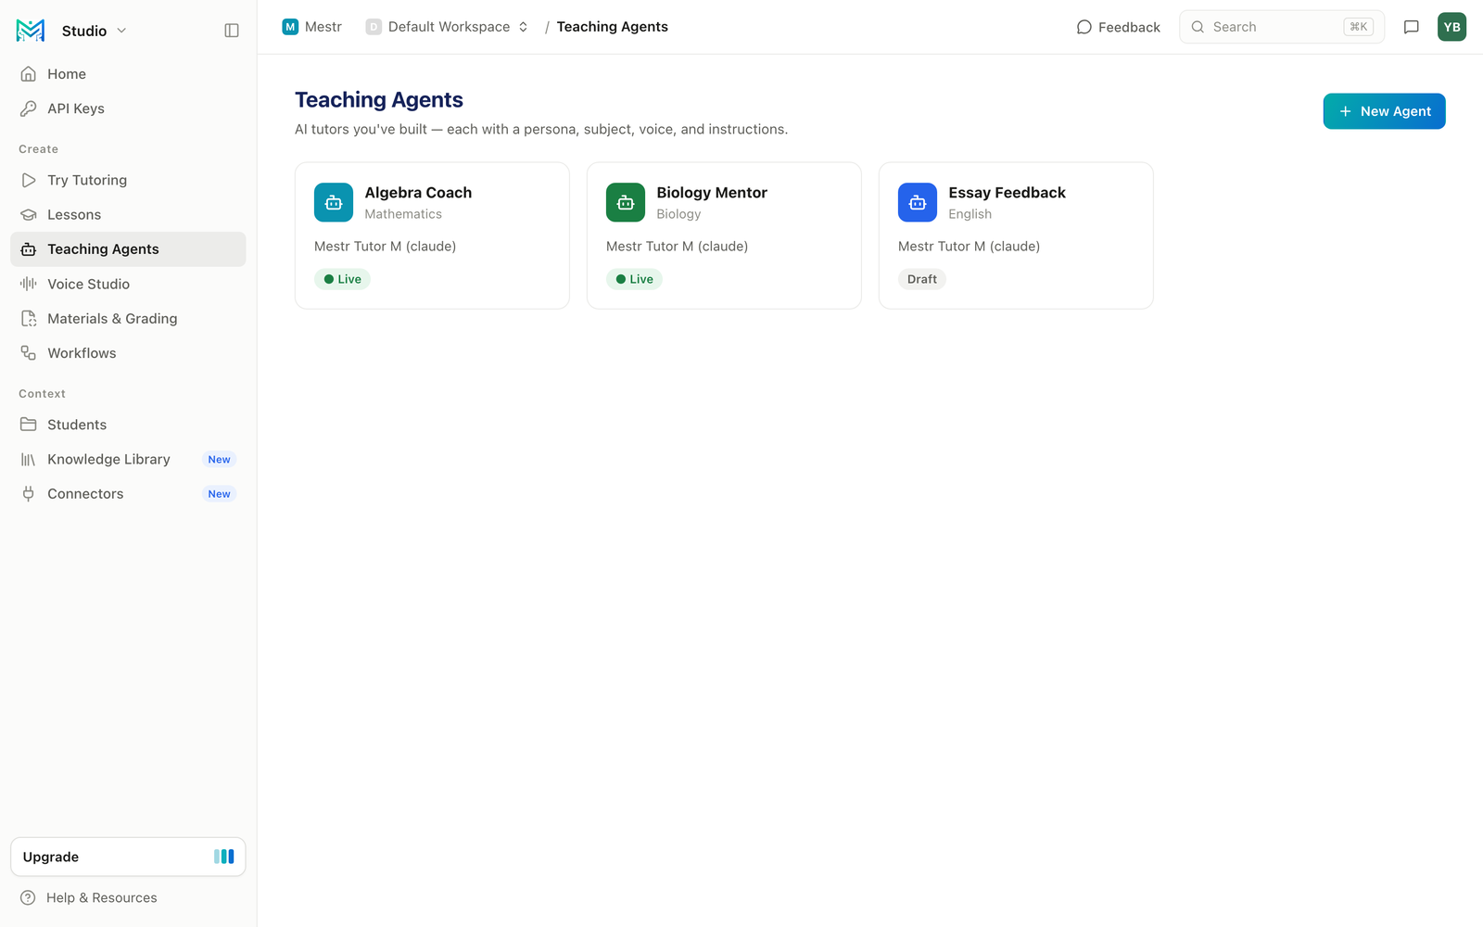The image size is (1483, 927).
Task: Open the Studio dropdown chevron
Action: pyautogui.click(x=121, y=31)
